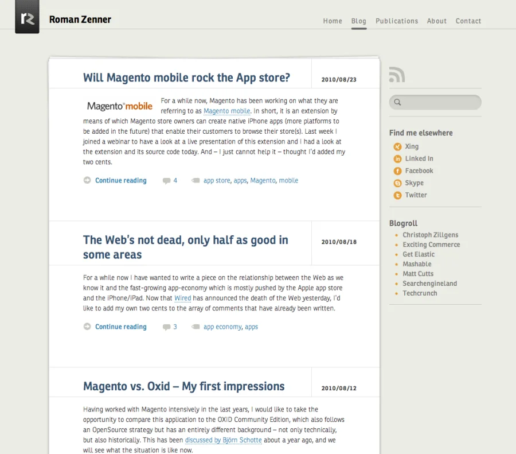Open the Publications menu item
Screen dimensions: 516x454
397,21
